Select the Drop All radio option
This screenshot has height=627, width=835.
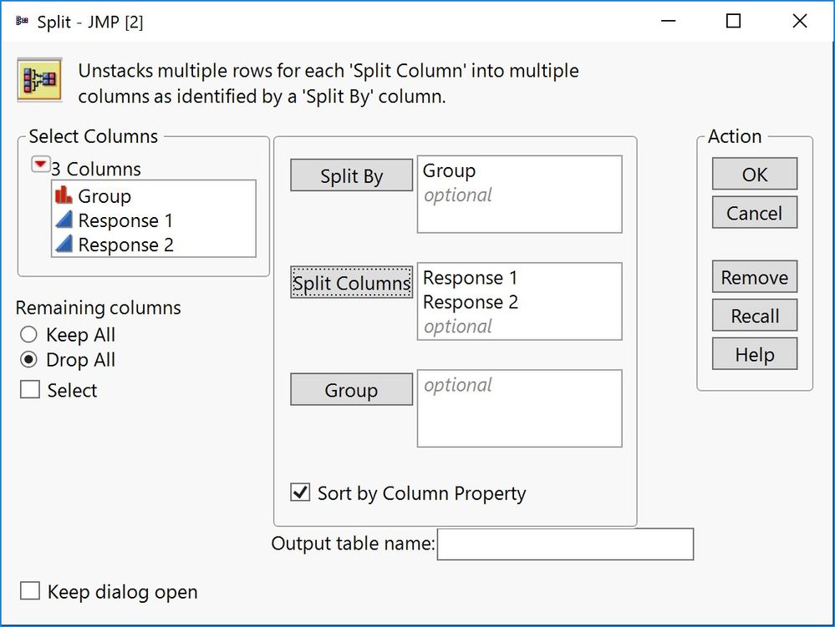click(29, 360)
